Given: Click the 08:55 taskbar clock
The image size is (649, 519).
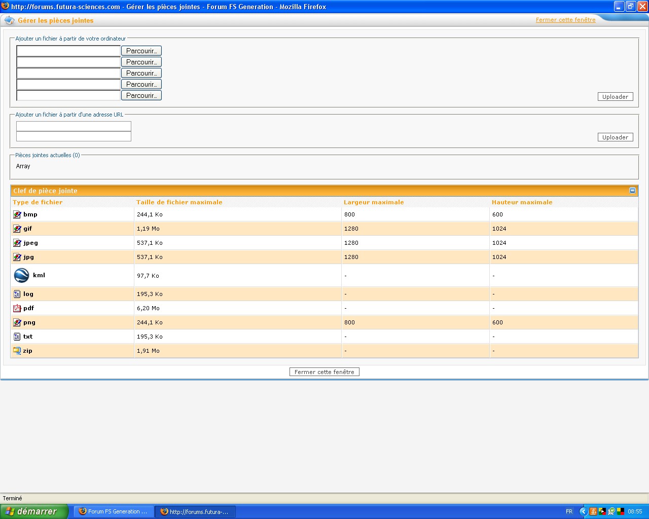Looking at the screenshot, I should click(635, 511).
